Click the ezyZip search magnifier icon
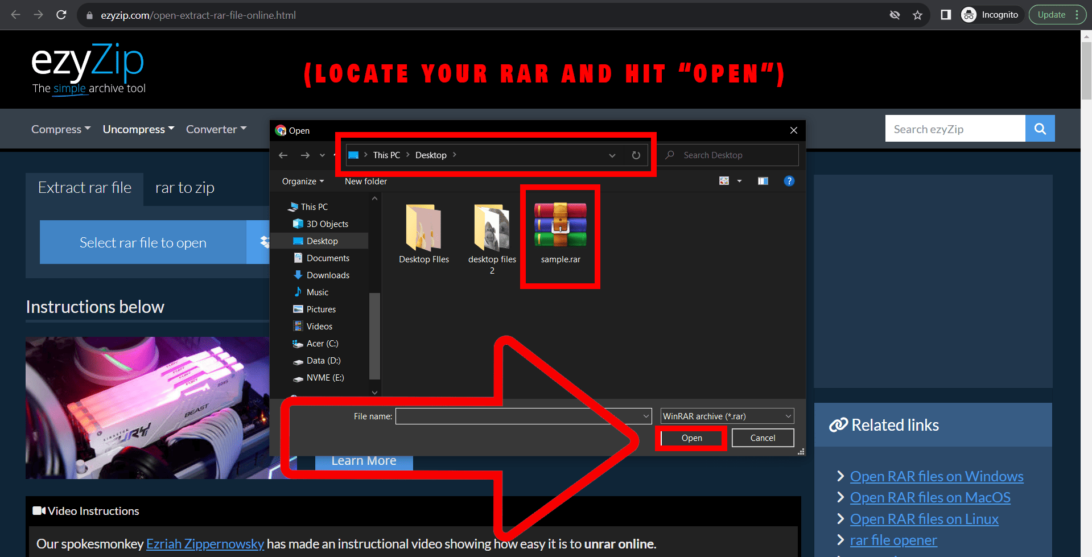 (1040, 128)
